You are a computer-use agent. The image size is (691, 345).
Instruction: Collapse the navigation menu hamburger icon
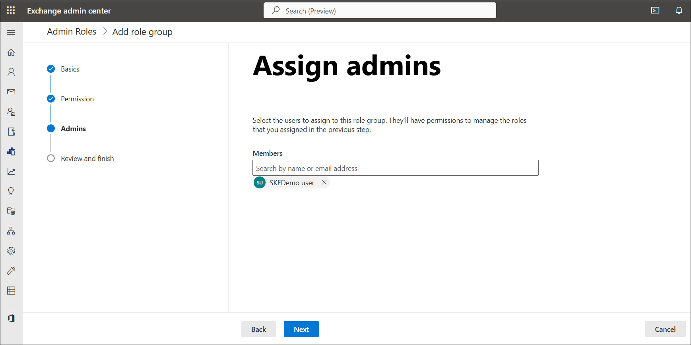11,32
